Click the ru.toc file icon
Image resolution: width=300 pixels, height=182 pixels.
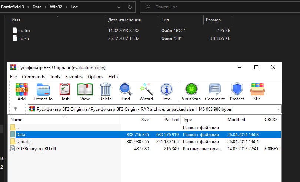(15, 30)
